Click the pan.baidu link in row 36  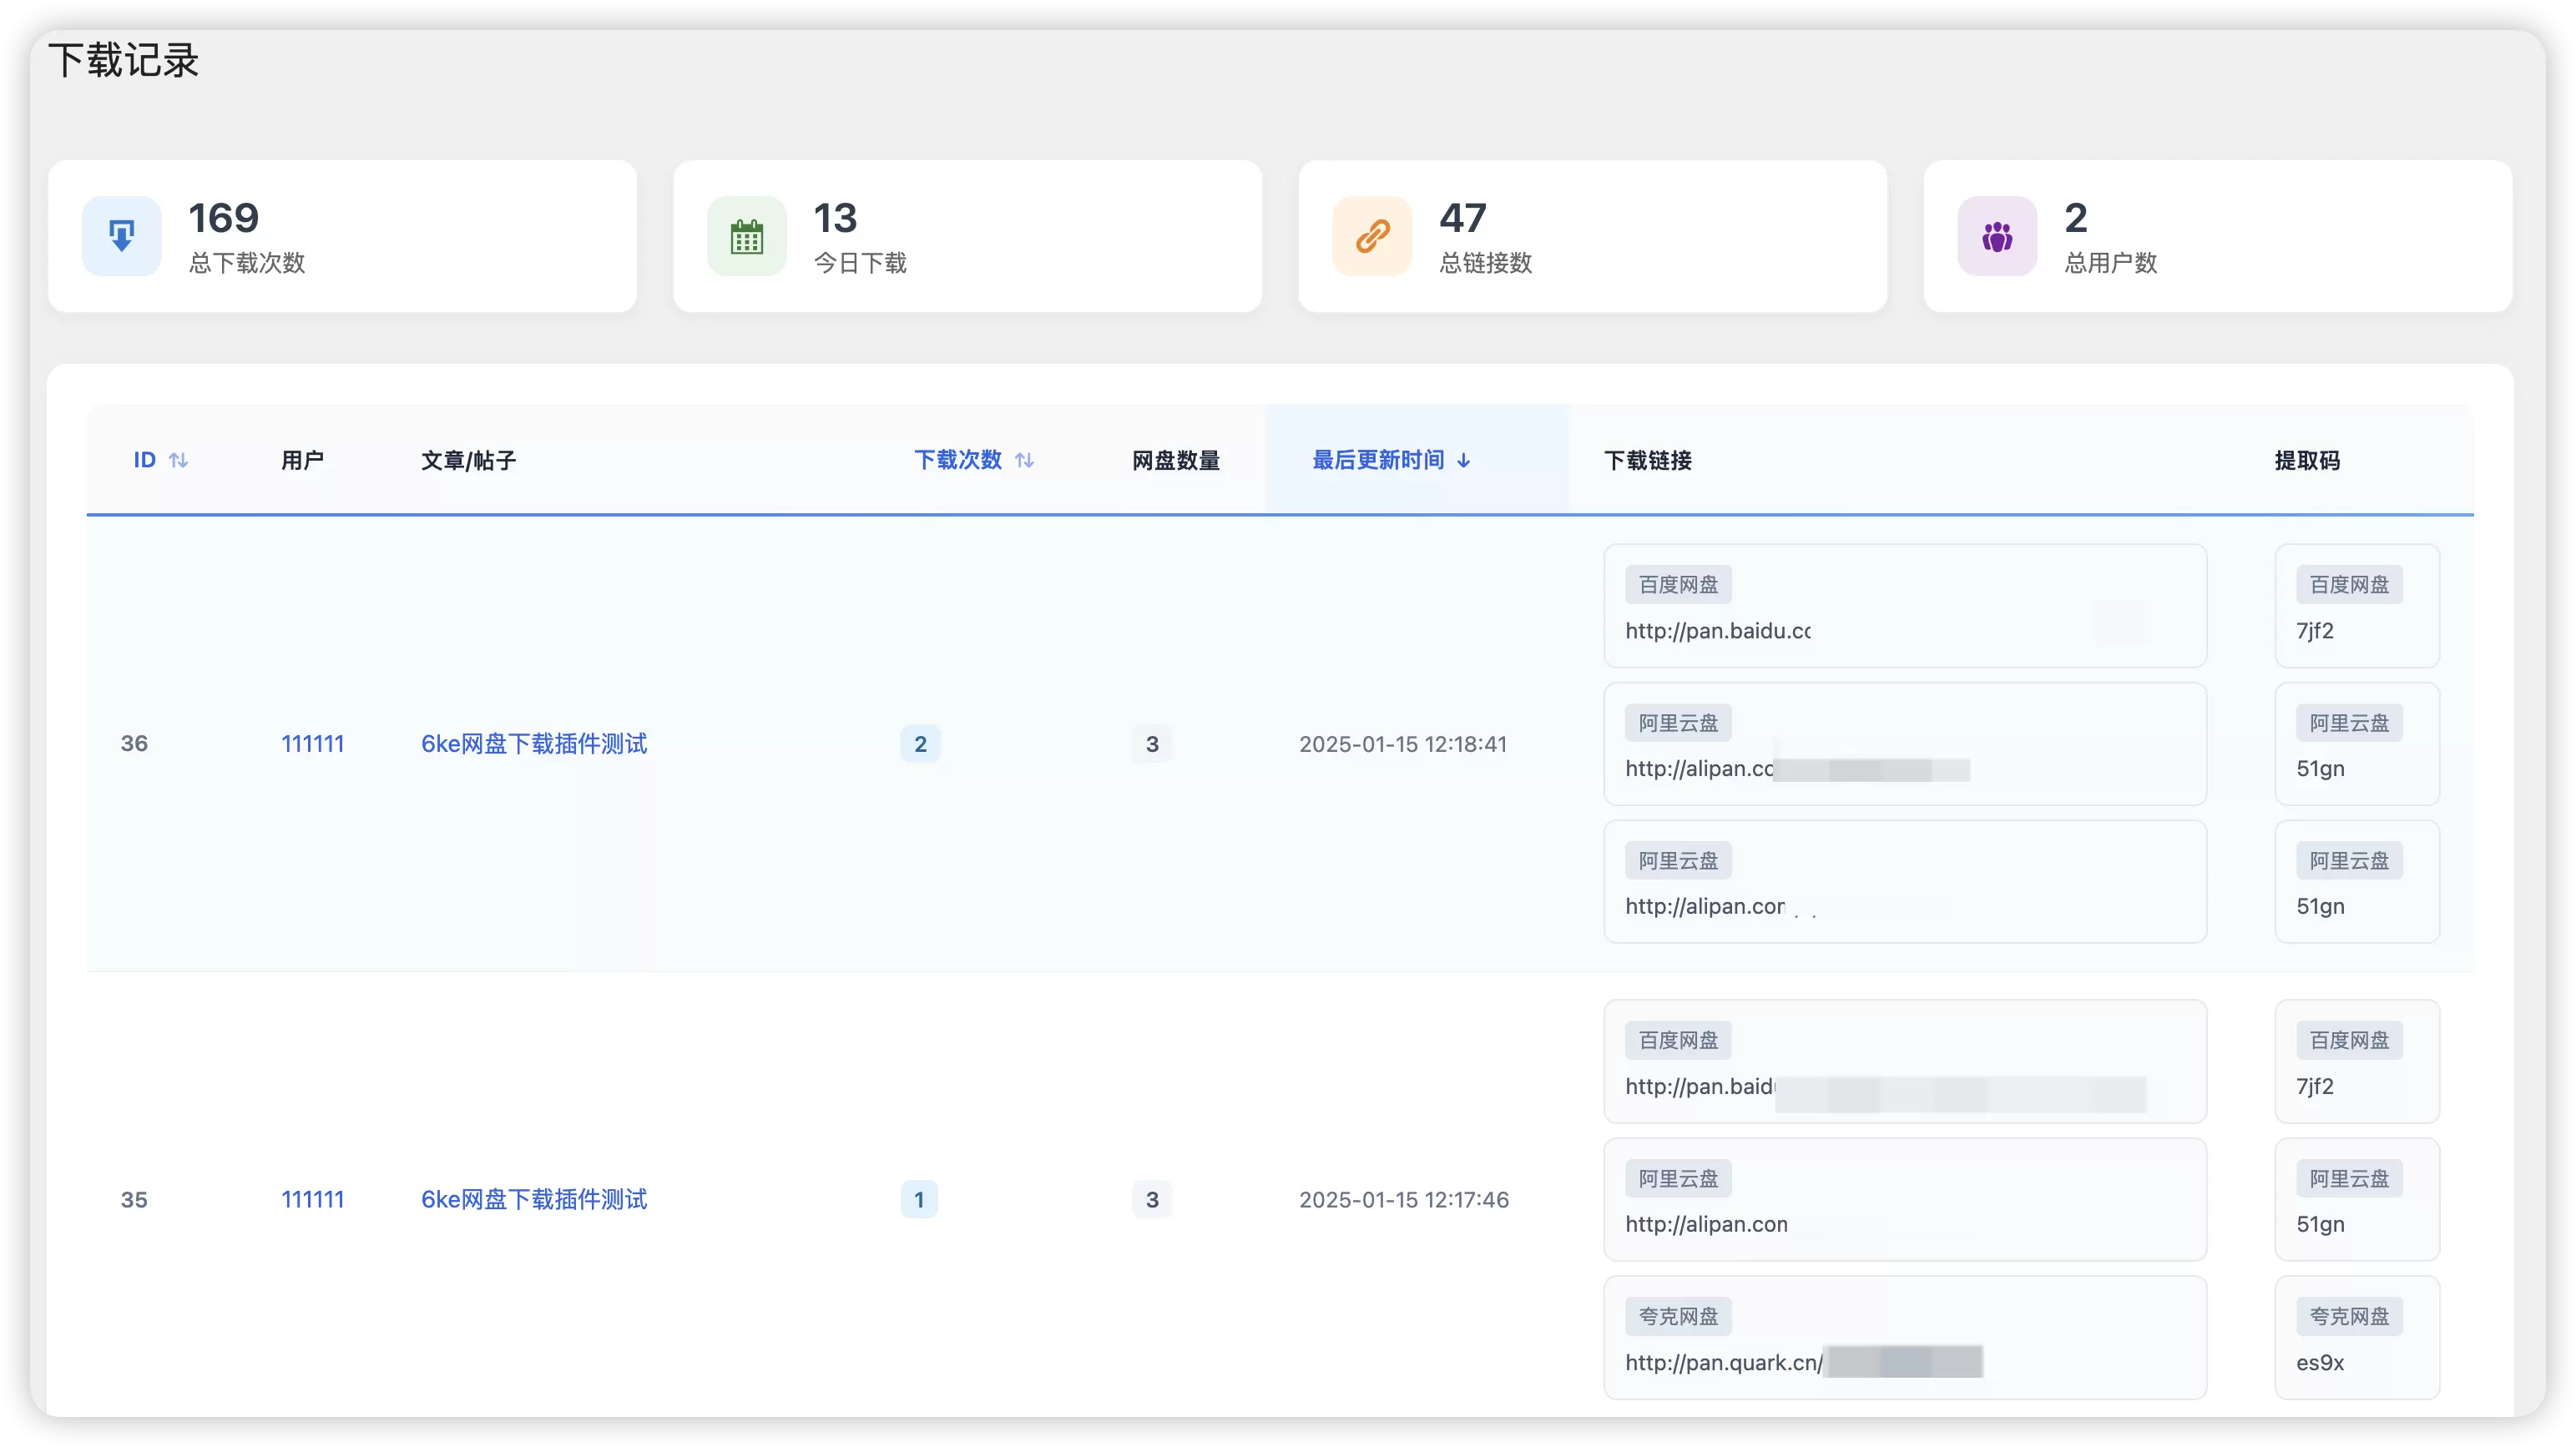click(1718, 631)
